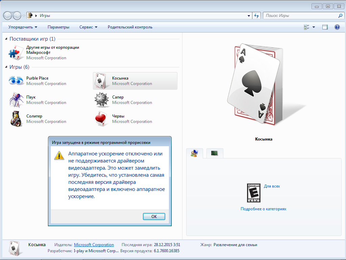Click developer value I-play и Microsoft Corp...
The image size is (346, 260).
tap(96, 251)
